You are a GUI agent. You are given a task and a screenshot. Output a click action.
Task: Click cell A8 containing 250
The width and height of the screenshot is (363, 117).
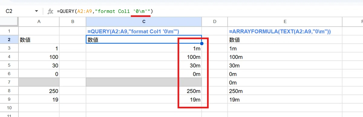(x=39, y=91)
